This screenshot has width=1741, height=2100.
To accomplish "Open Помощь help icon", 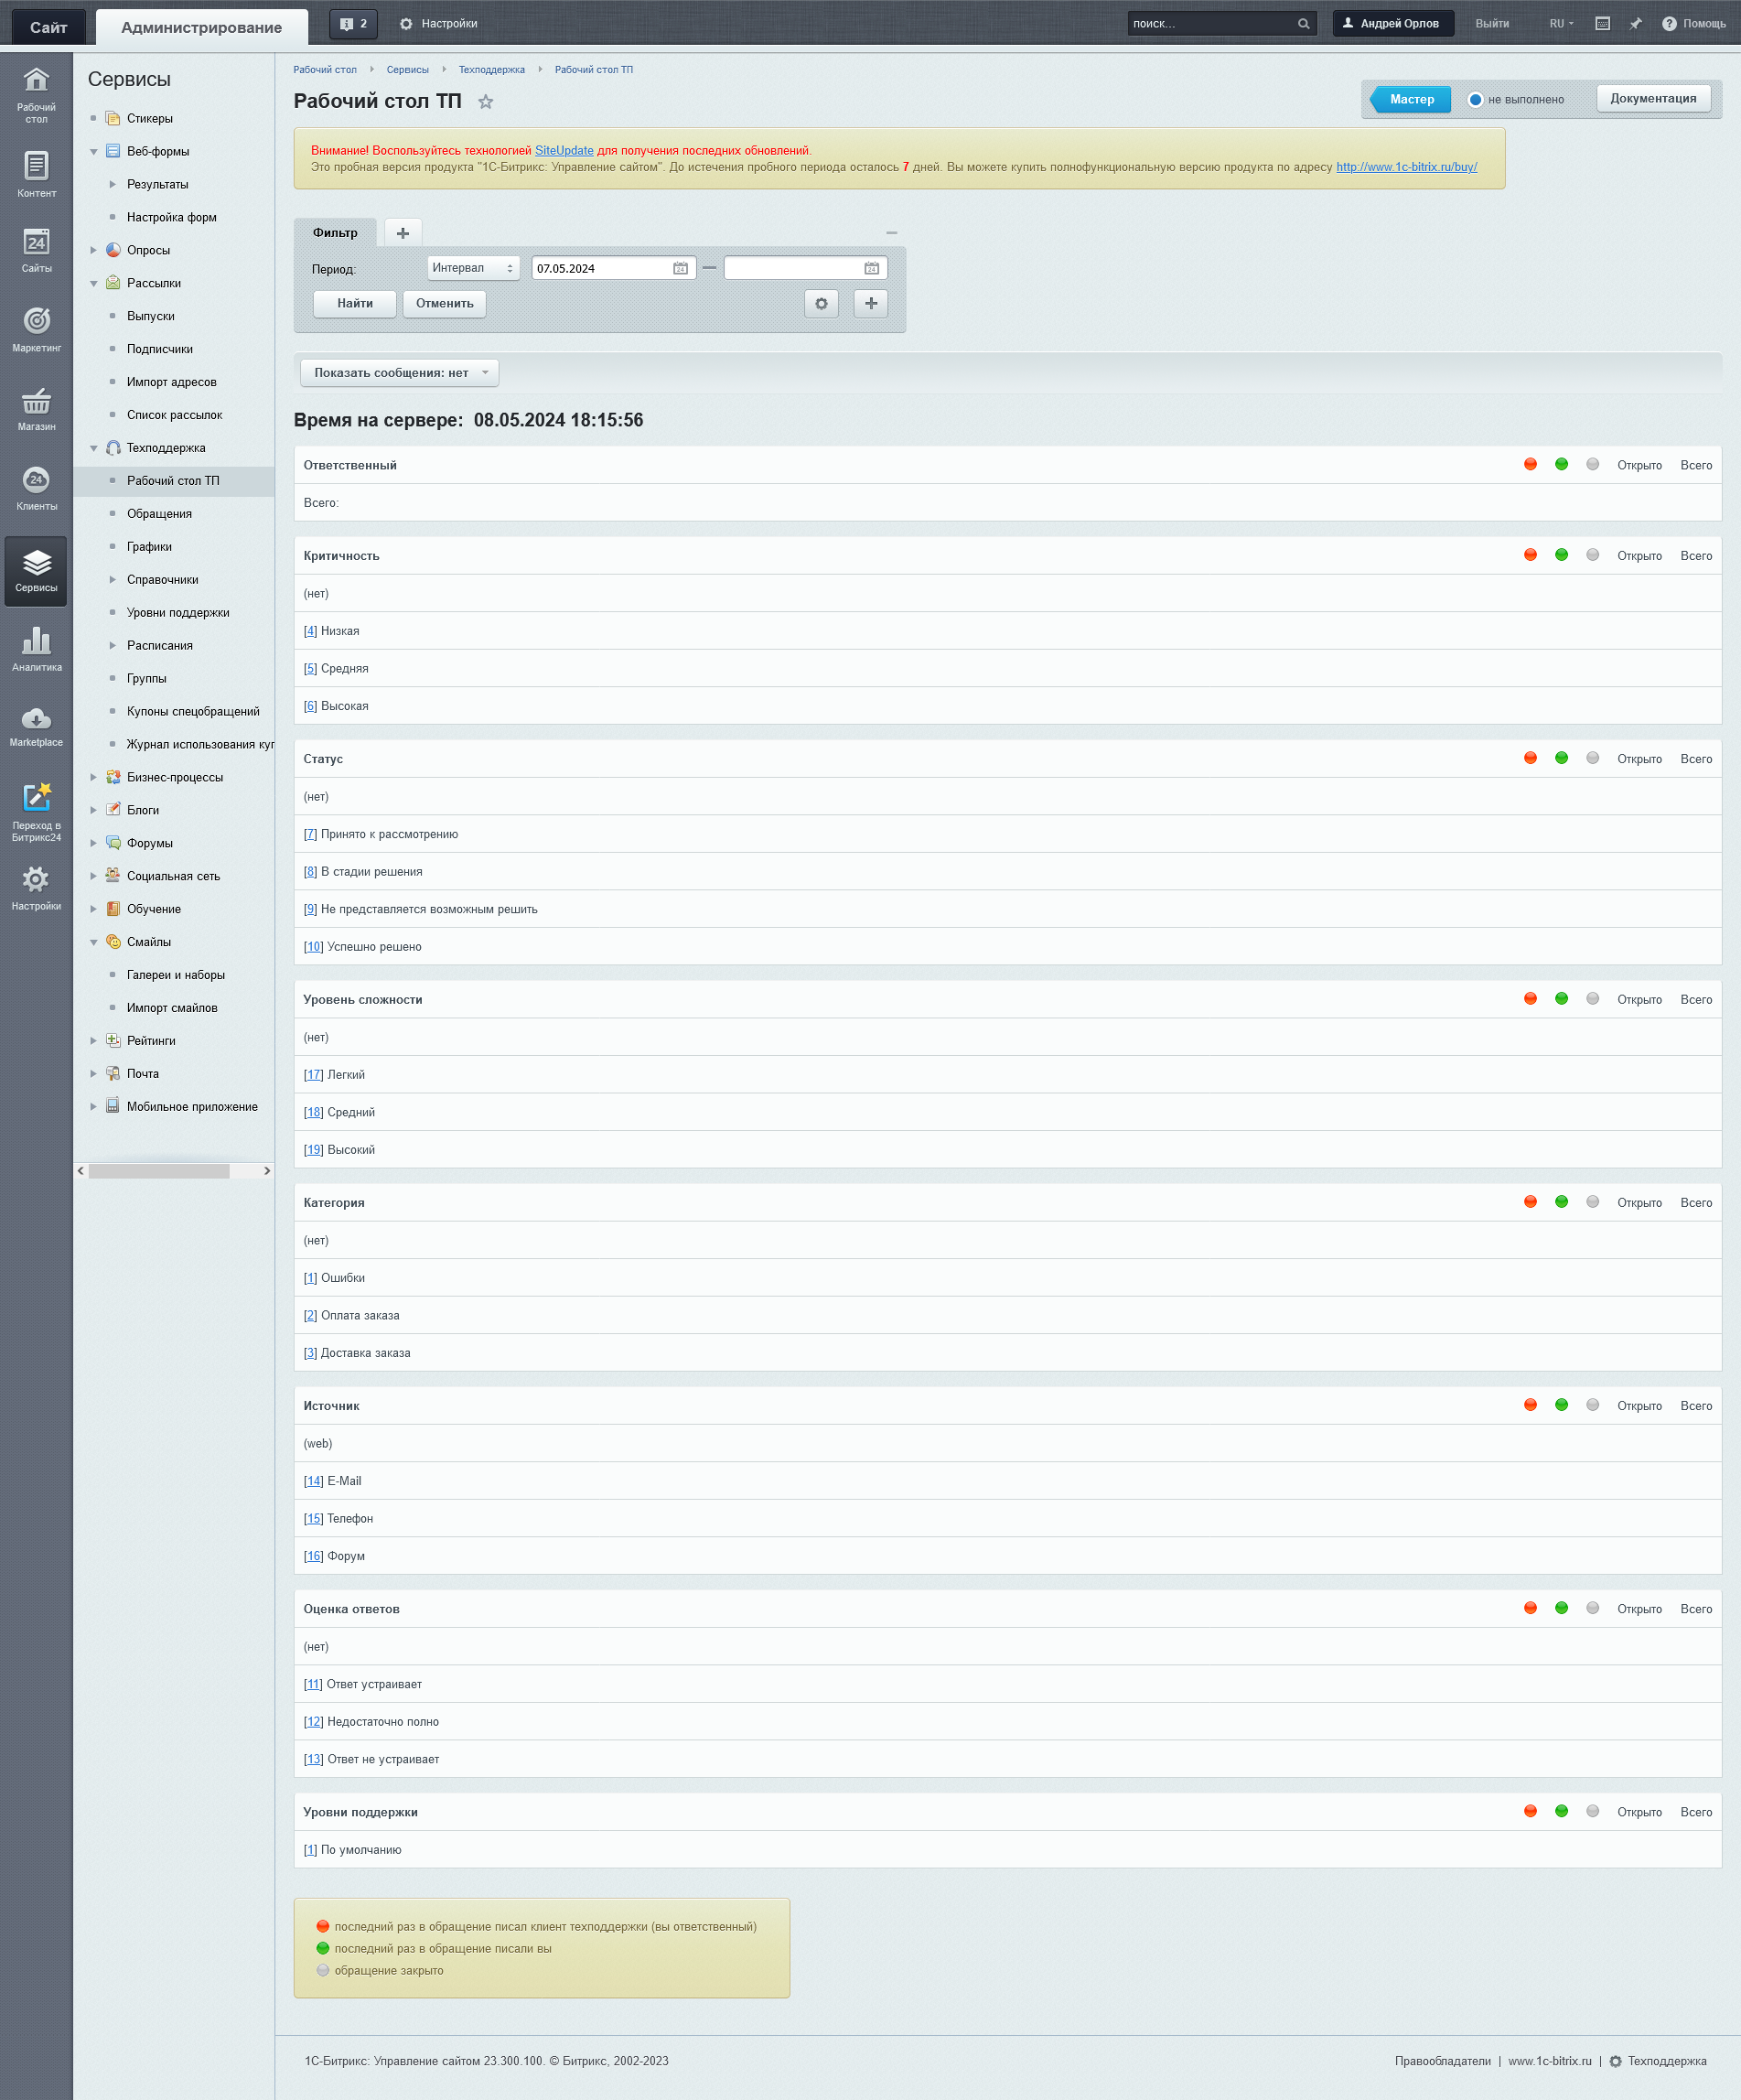I will 1693,24.
